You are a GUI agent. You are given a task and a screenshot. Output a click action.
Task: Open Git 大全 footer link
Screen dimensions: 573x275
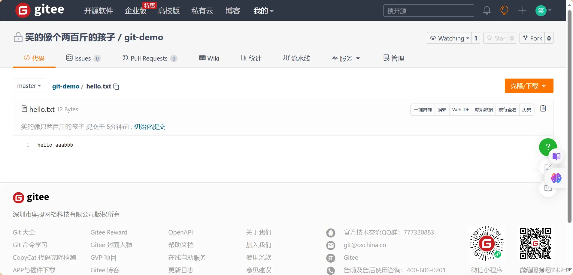point(24,232)
